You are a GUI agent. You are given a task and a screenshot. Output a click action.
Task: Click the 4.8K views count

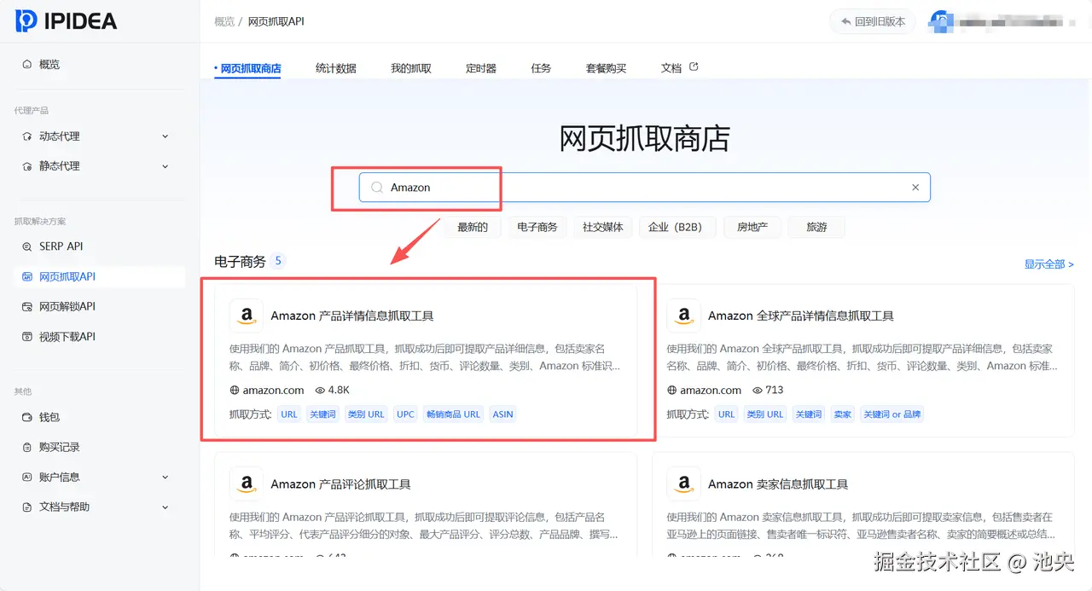click(333, 390)
